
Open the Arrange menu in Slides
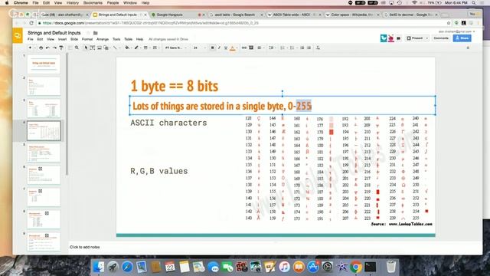(103, 39)
